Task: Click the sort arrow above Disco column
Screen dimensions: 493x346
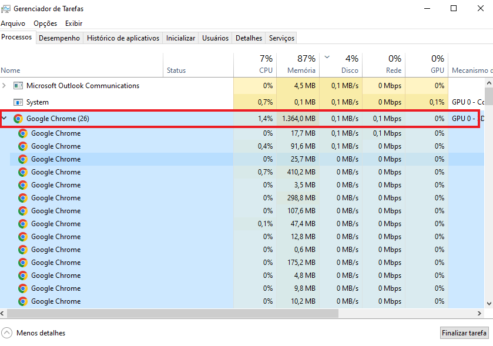Action: coord(327,57)
